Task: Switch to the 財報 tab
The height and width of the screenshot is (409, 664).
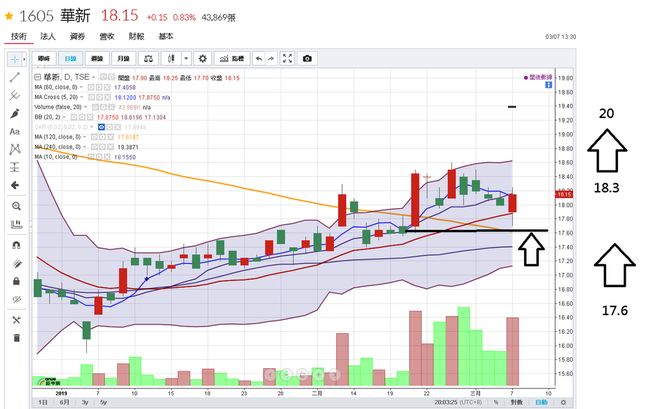Action: pyautogui.click(x=136, y=36)
